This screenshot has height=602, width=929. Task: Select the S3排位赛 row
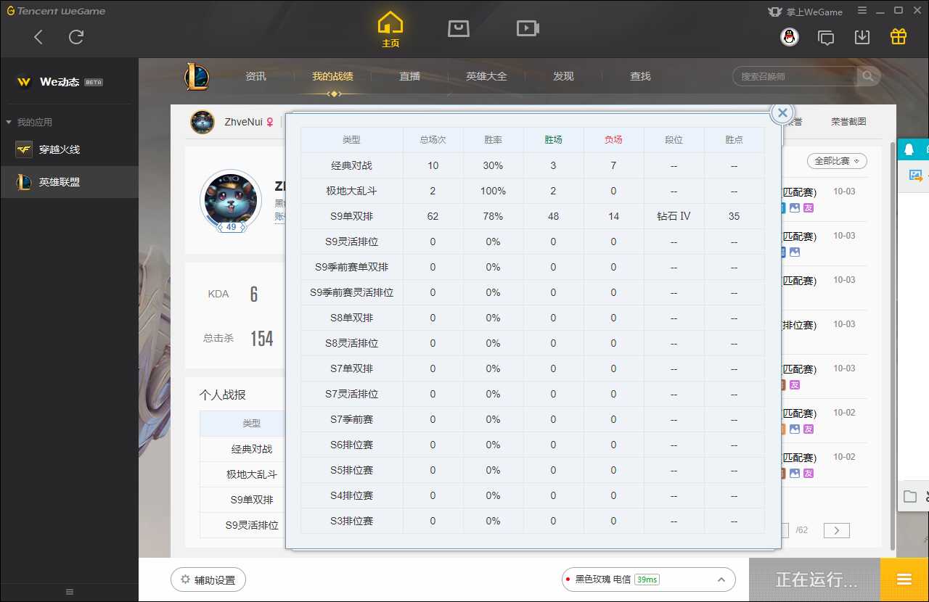pyautogui.click(x=533, y=521)
